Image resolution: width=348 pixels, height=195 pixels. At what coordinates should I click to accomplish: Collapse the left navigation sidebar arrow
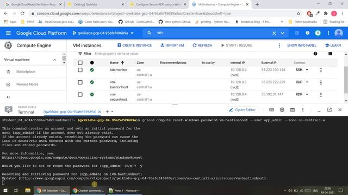[x=8, y=97]
